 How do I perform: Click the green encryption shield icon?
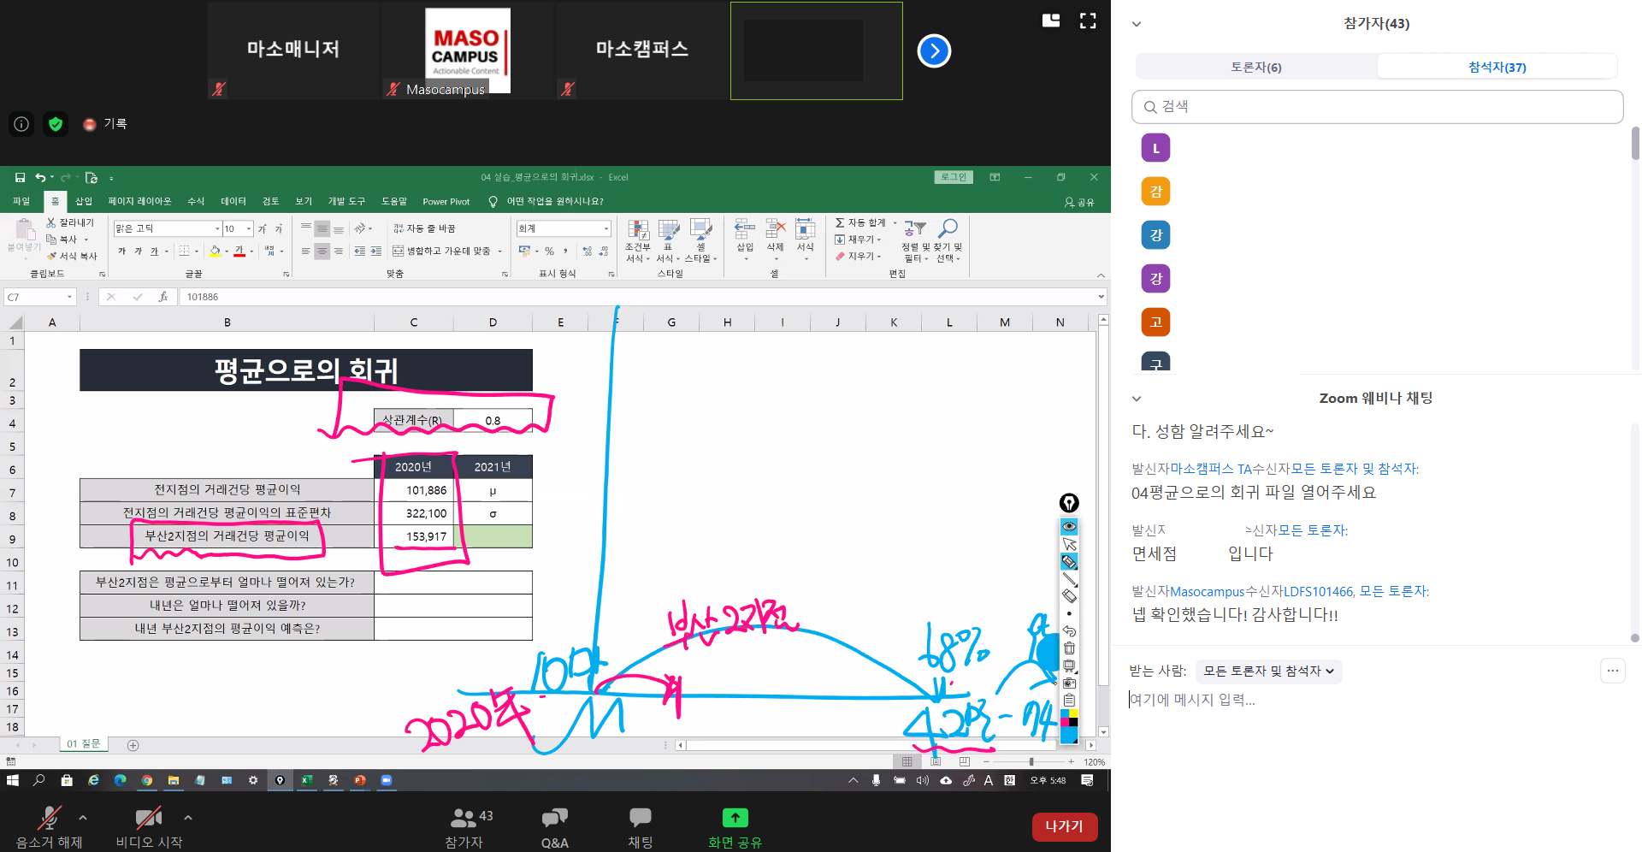tap(56, 124)
